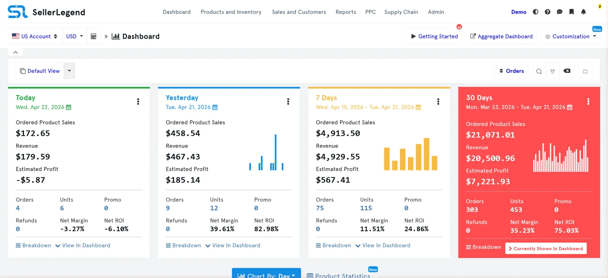608x278 pixels.
Task: Open Breakdown on Yesterday card
Action: (183, 246)
